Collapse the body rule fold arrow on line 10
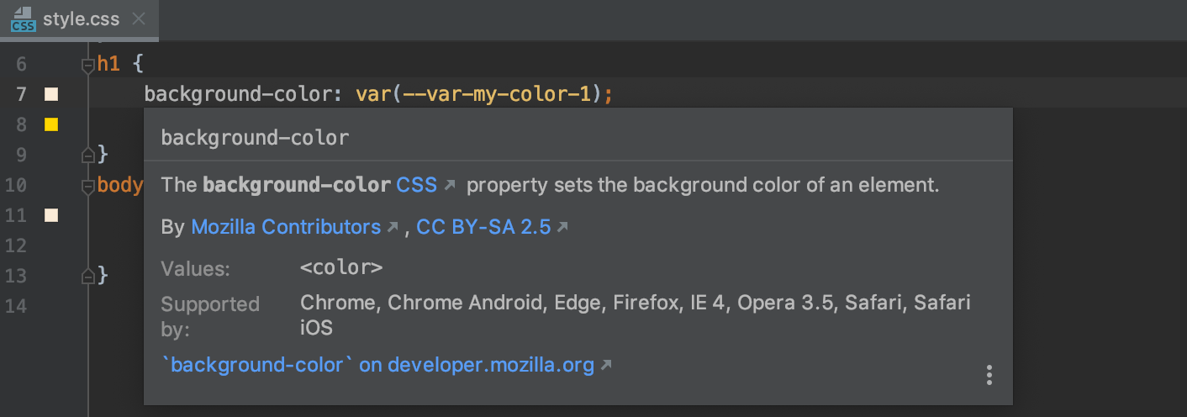This screenshot has height=417, width=1187. pyautogui.click(x=87, y=185)
